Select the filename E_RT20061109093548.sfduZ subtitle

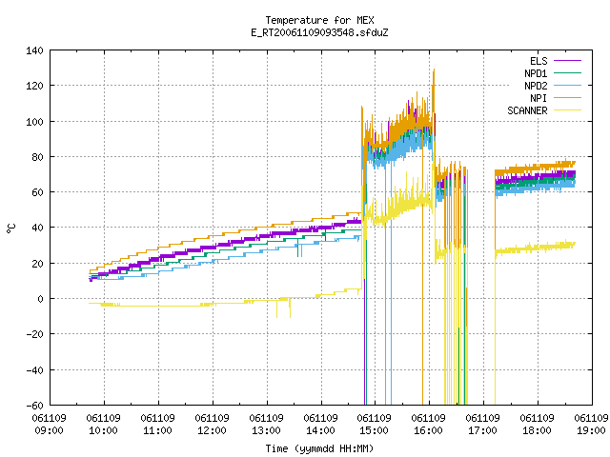(x=319, y=32)
